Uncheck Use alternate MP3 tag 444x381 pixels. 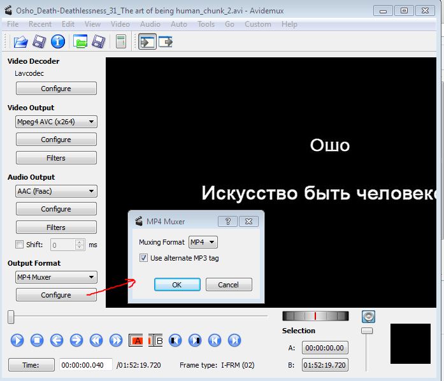click(143, 258)
